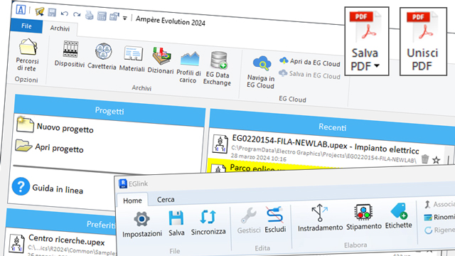This screenshot has width=455, height=256.
Task: Switch to the Archivi ribbon tab
Action: (60, 28)
